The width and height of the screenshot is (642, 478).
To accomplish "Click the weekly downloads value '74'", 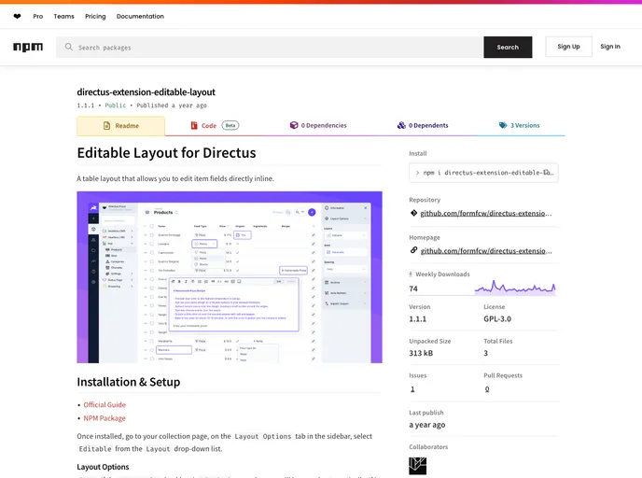I will [x=413, y=288].
